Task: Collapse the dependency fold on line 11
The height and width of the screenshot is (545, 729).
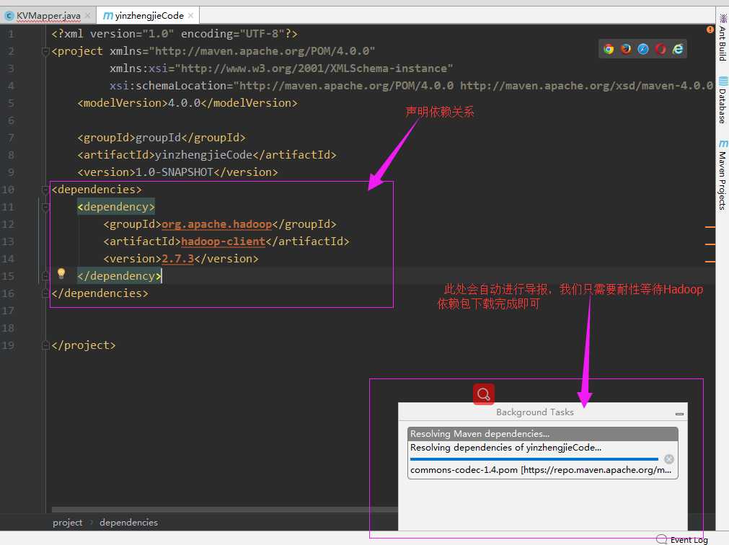Action: coord(45,207)
